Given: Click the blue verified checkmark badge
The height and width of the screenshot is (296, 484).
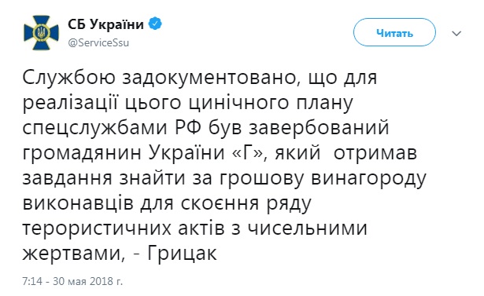Looking at the screenshot, I should (155, 24).
